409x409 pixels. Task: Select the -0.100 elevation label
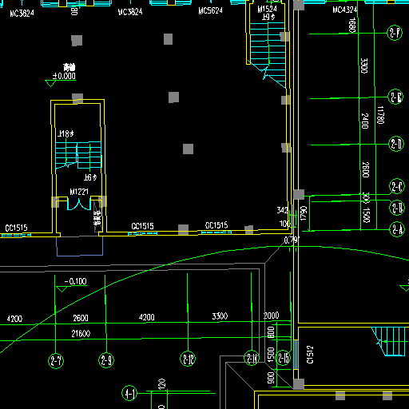[76, 281]
